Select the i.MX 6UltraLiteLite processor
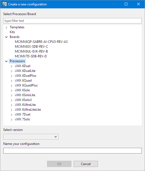Screen dimensions: 145x171 28,110
